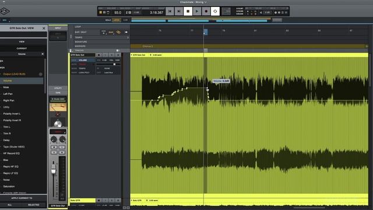Click the MARKERS ruler row label
373x210 pixels.
pyautogui.click(x=80, y=46)
